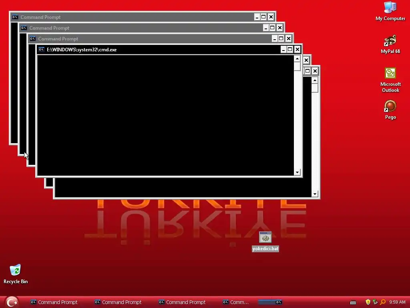
Task: Minimize the Command Prompt window directly behind cmd.exe
Action: (x=275, y=39)
